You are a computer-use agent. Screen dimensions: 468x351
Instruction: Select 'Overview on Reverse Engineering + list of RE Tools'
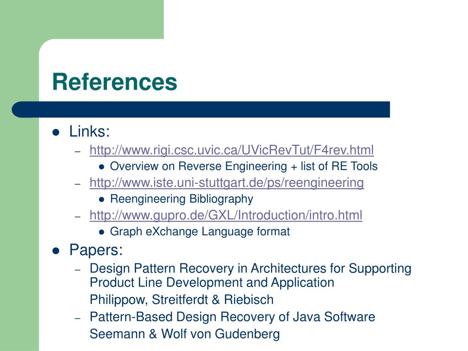point(244,166)
